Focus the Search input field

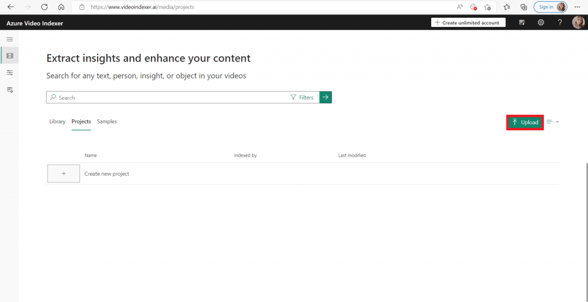tap(172, 98)
